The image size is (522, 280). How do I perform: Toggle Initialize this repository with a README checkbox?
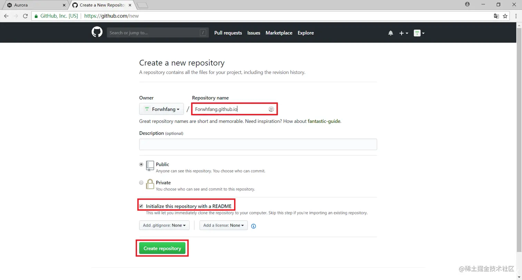[141, 206]
